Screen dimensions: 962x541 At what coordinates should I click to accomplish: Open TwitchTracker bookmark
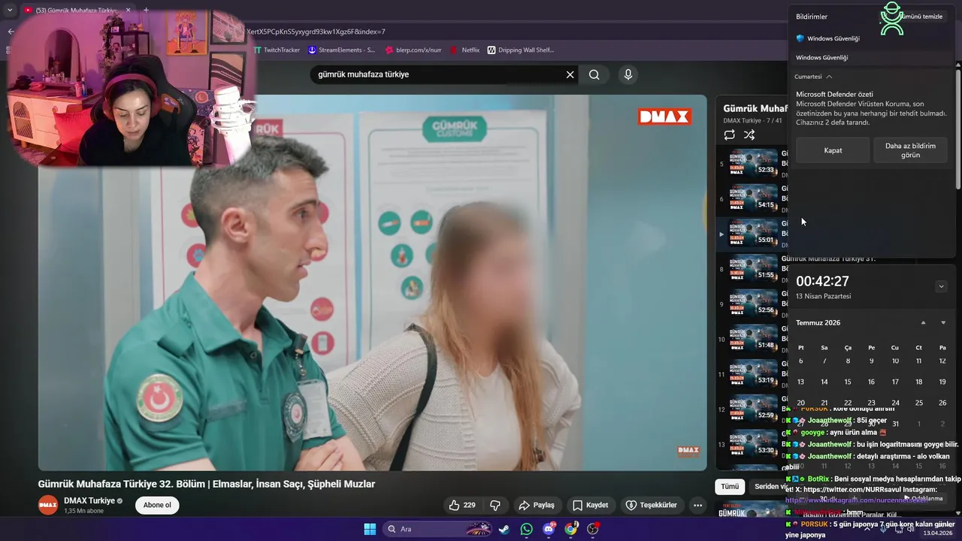click(276, 50)
